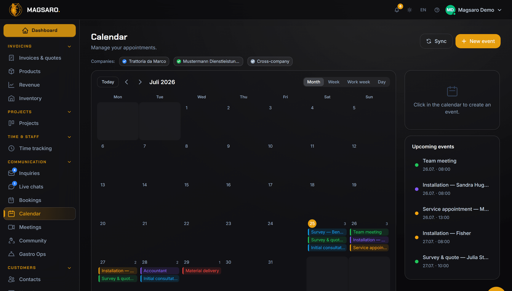Open Calendar in the sidebar

40,214
